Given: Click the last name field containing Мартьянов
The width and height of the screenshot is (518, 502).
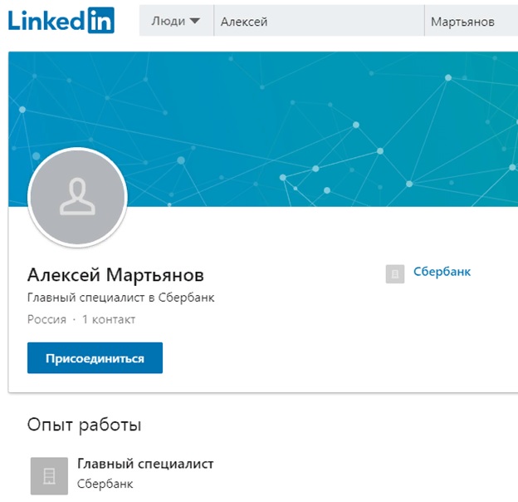Looking at the screenshot, I should click(472, 21).
